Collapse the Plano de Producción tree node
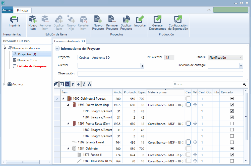The image size is (251, 166). 5,48
